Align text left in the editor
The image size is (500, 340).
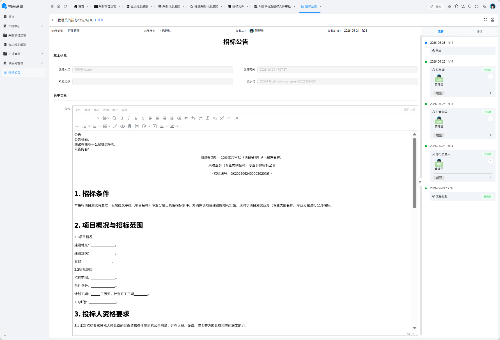[x=150, y=118]
